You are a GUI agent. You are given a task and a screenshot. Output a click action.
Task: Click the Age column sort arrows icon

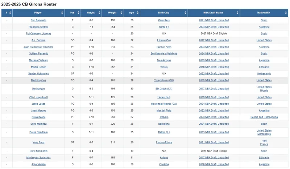(137, 13)
